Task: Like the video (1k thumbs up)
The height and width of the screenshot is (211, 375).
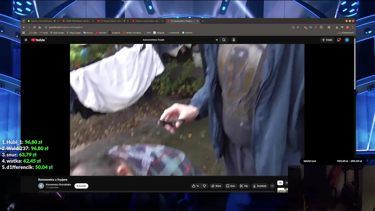Action: [x=195, y=186]
